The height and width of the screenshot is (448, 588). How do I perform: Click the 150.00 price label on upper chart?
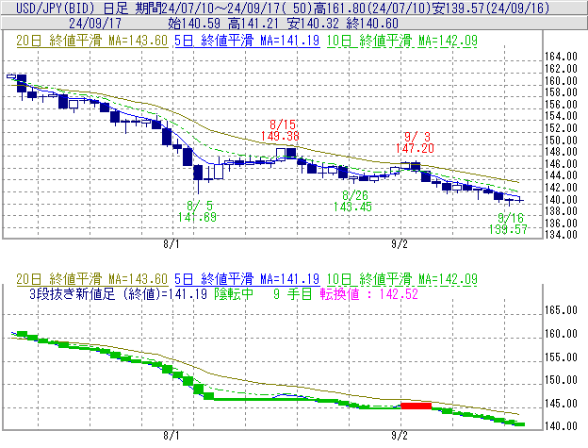click(x=561, y=141)
